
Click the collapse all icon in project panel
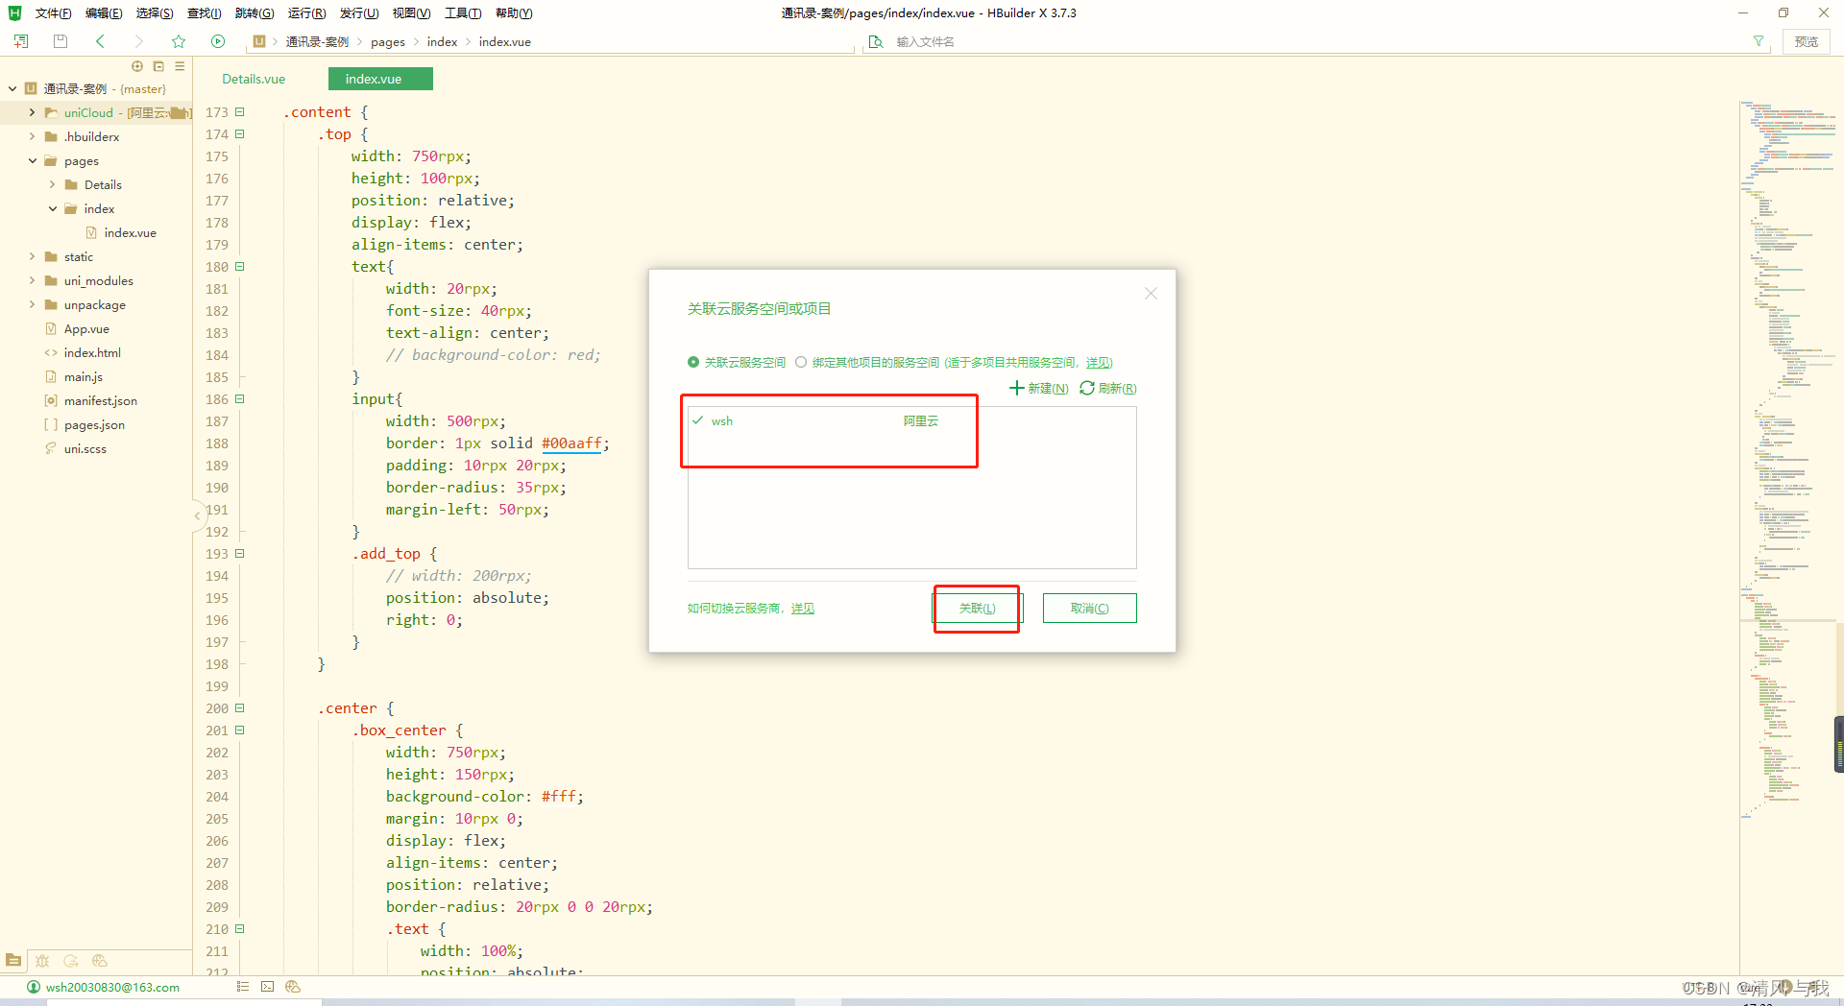coord(158,66)
